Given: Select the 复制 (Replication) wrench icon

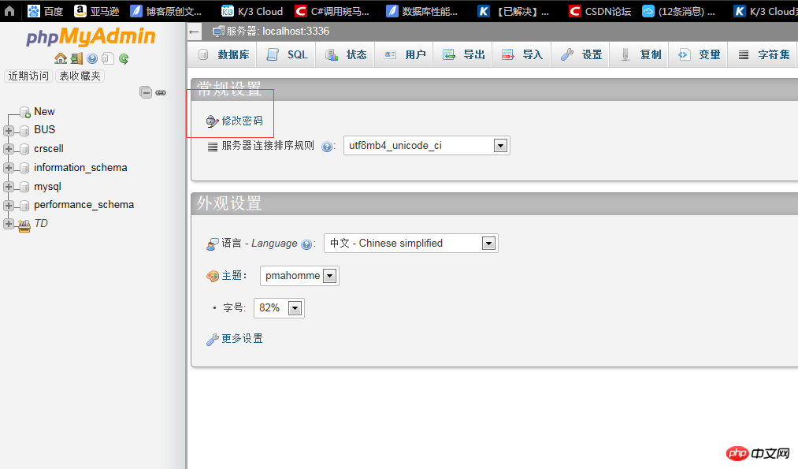Looking at the screenshot, I should point(638,54).
